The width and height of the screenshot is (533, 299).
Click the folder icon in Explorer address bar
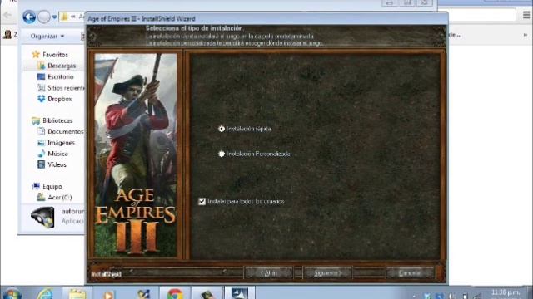tap(64, 17)
